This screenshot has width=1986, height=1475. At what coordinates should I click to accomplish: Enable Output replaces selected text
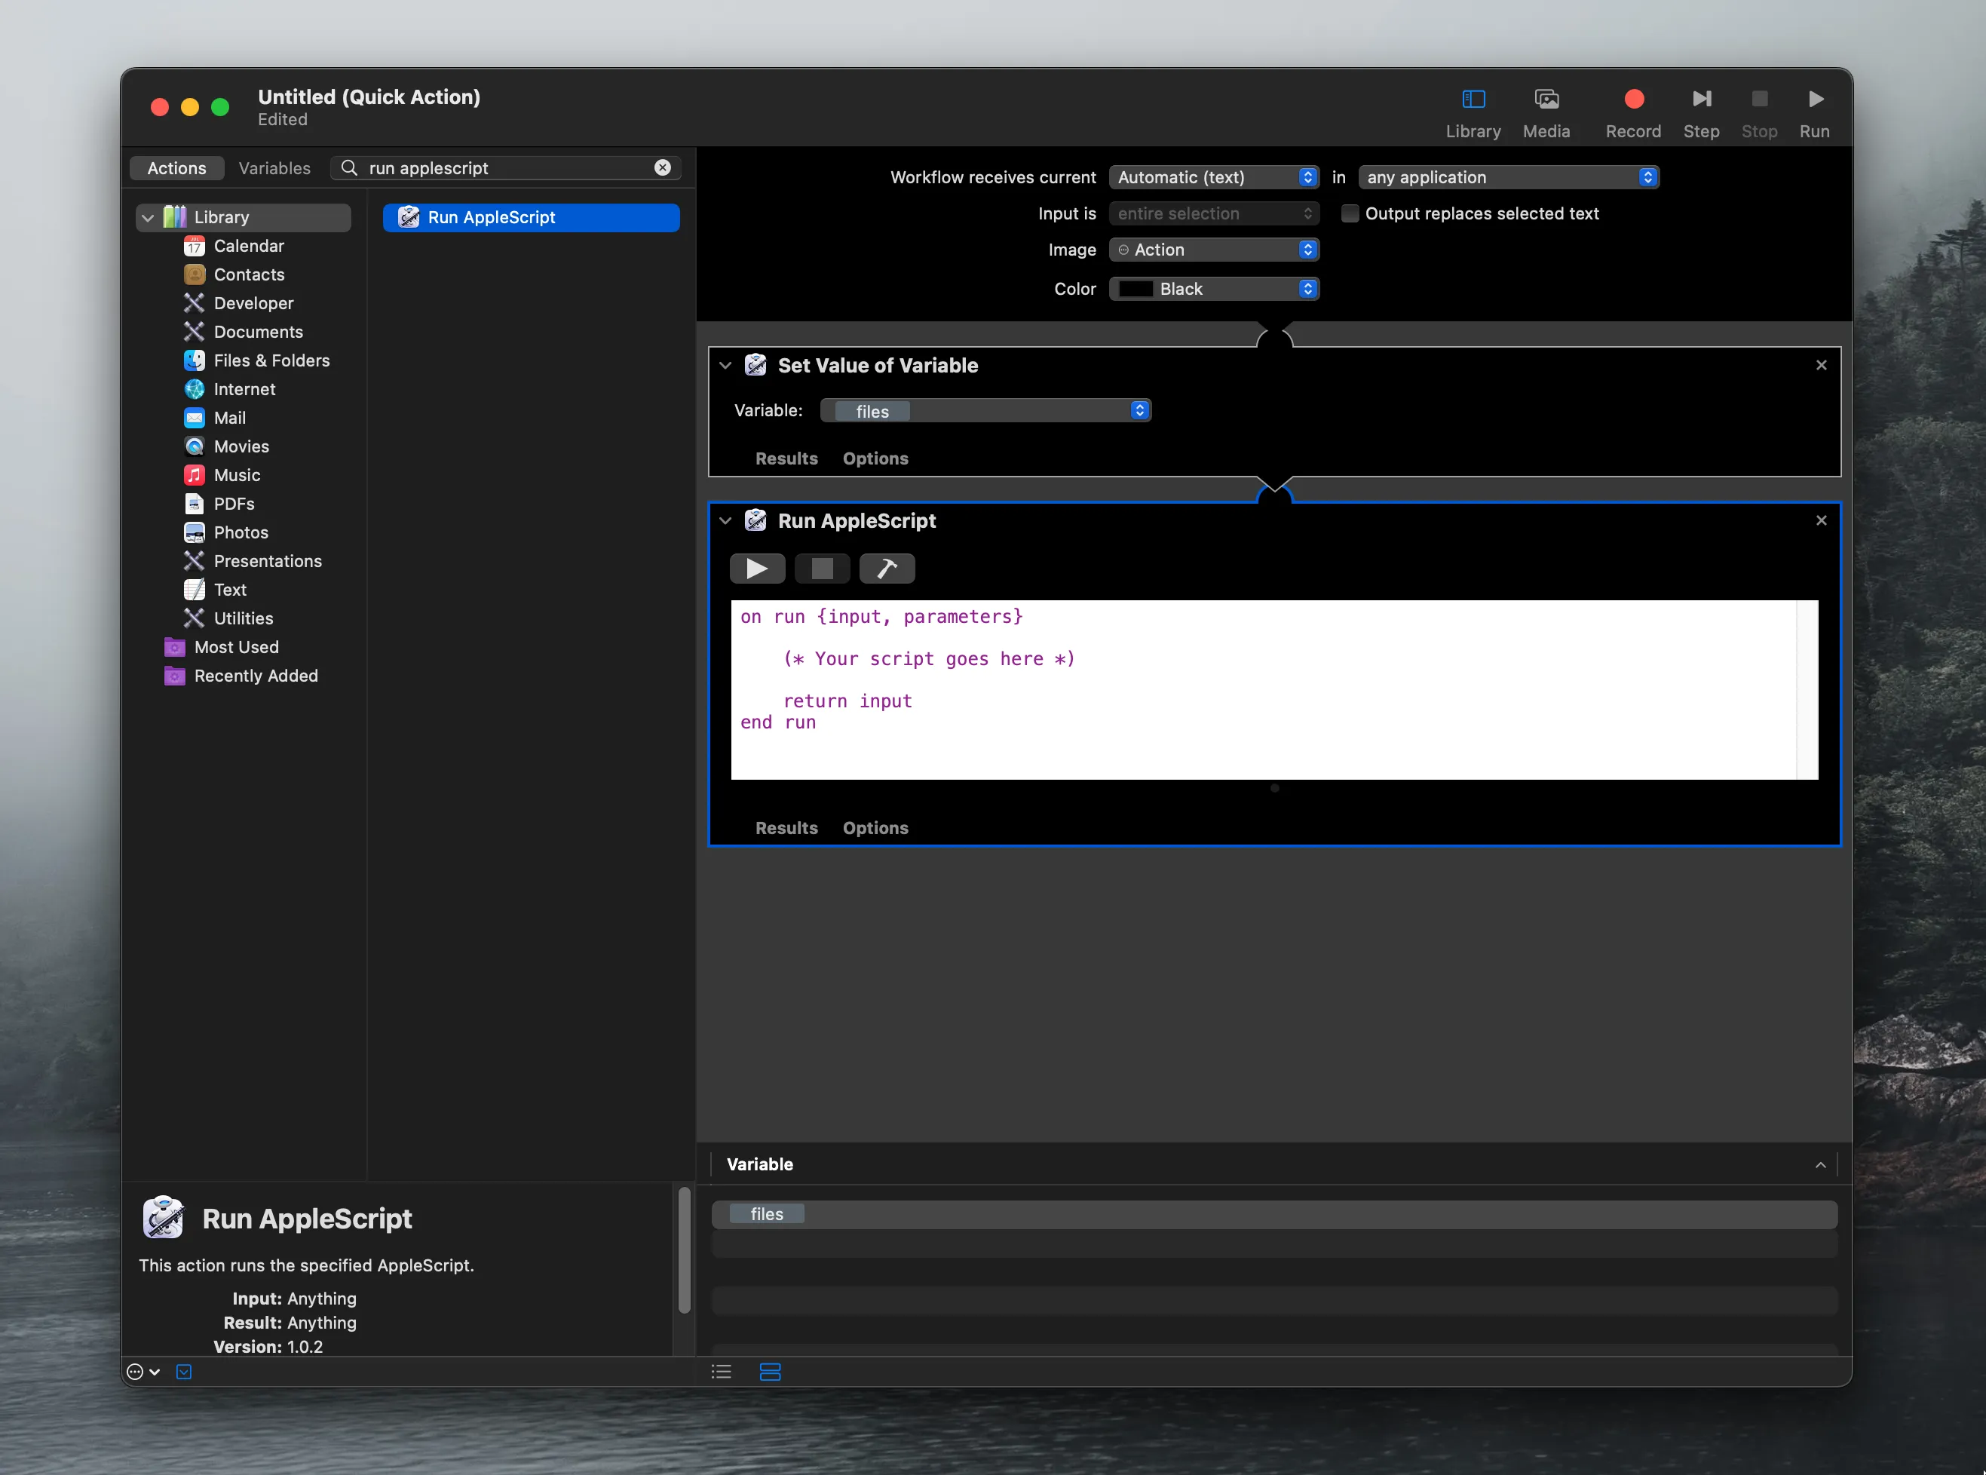point(1350,213)
